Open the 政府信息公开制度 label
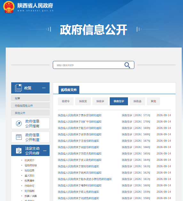Image resolution: width=183 pixels, height=201 pixels. coord(32,137)
